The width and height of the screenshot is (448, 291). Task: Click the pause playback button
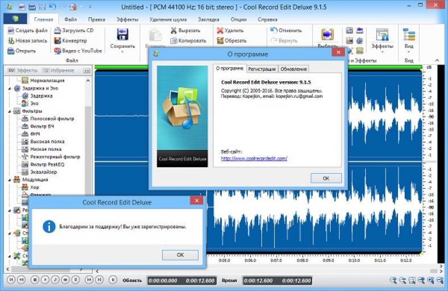(x=76, y=280)
